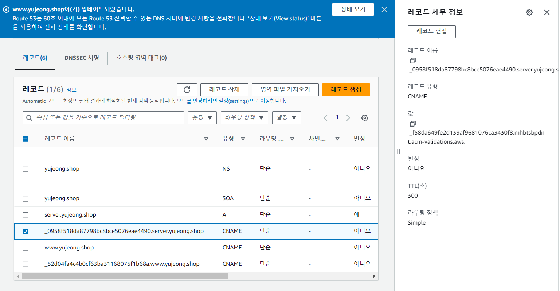This screenshot has height=291, width=560.
Task: Click 레코드 삭제 button
Action: coord(224,90)
